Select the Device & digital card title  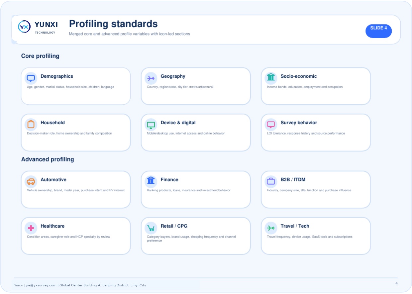click(x=178, y=123)
